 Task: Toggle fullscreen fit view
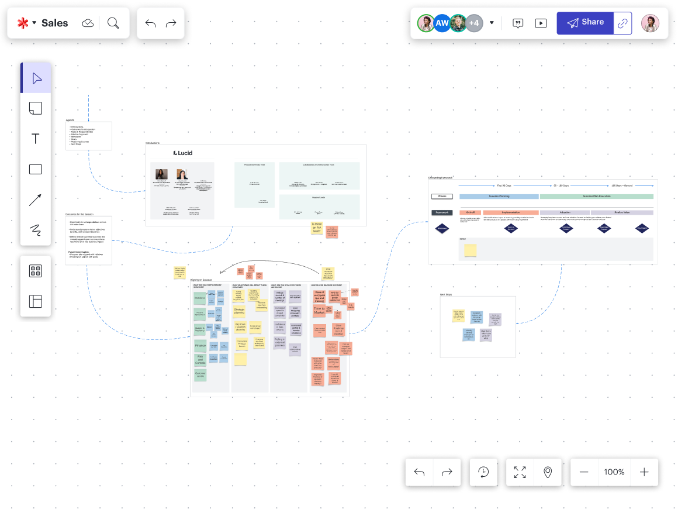click(520, 472)
